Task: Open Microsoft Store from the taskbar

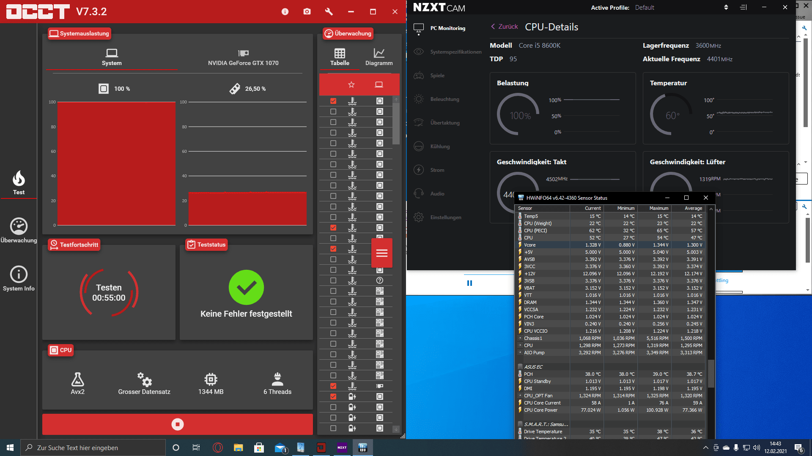Action: (259, 448)
